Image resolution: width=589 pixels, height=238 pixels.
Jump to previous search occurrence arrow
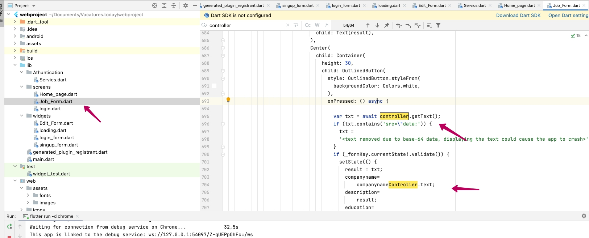[x=368, y=25]
